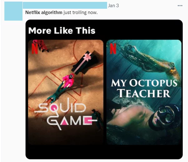This screenshot has width=188, height=162.
Task: Open the My Octopus Teacher poster thumbnail
Action: click(144, 92)
